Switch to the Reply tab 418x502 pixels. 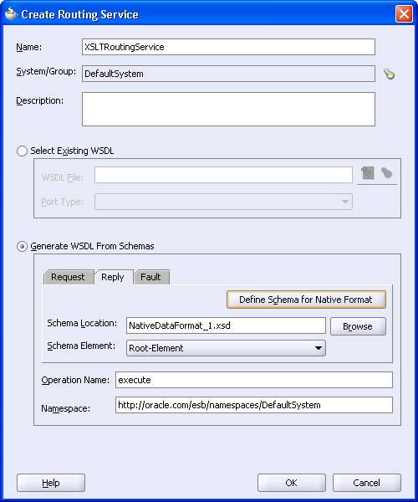(113, 277)
